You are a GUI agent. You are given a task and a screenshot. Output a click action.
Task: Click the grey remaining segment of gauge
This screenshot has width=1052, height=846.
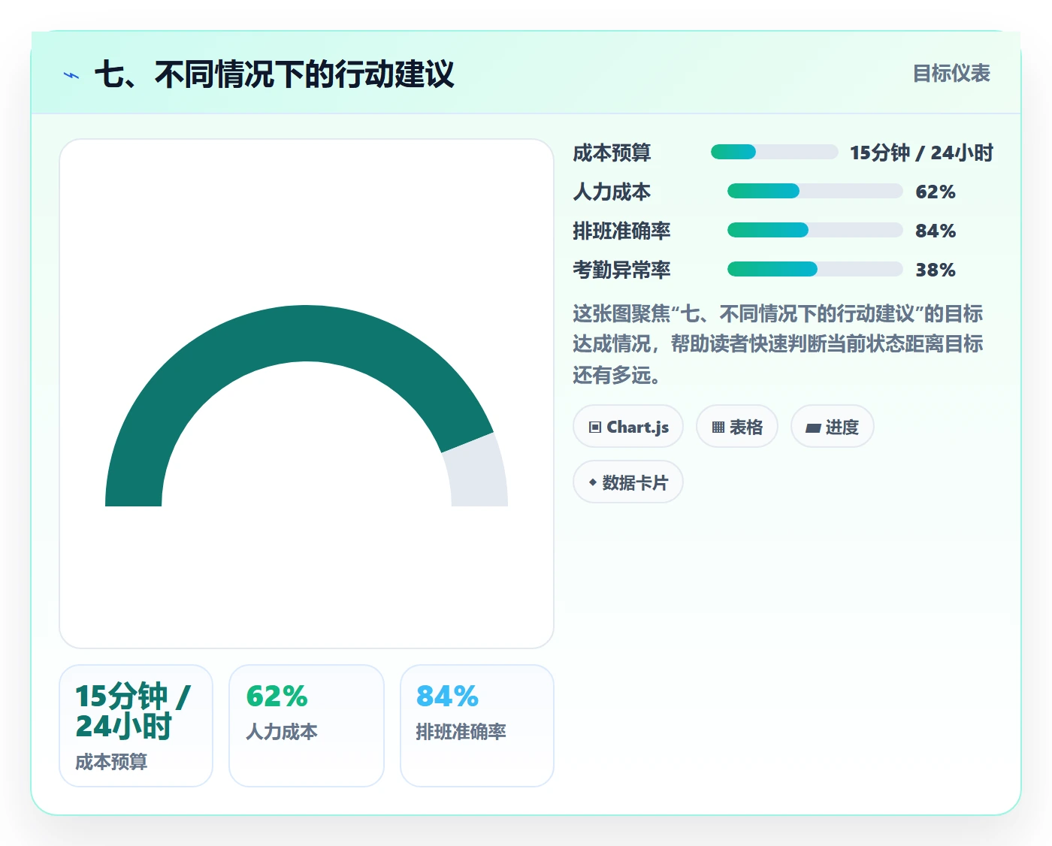click(479, 473)
